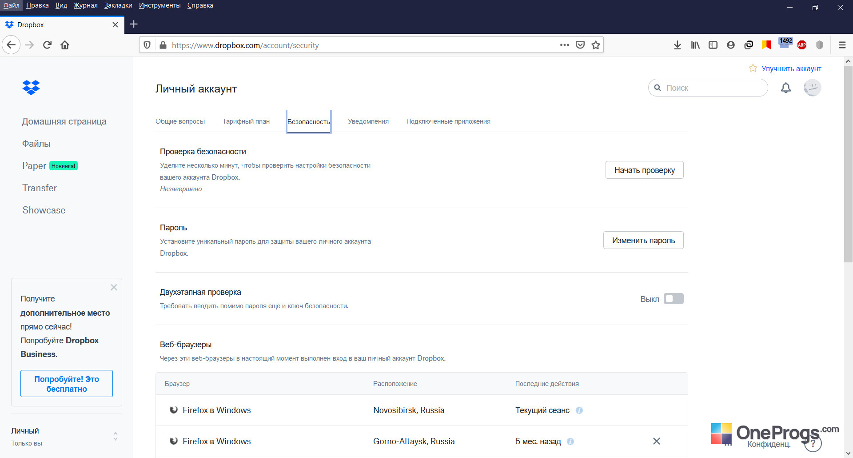Remove the Gorno-Altaysk browser session

click(657, 441)
